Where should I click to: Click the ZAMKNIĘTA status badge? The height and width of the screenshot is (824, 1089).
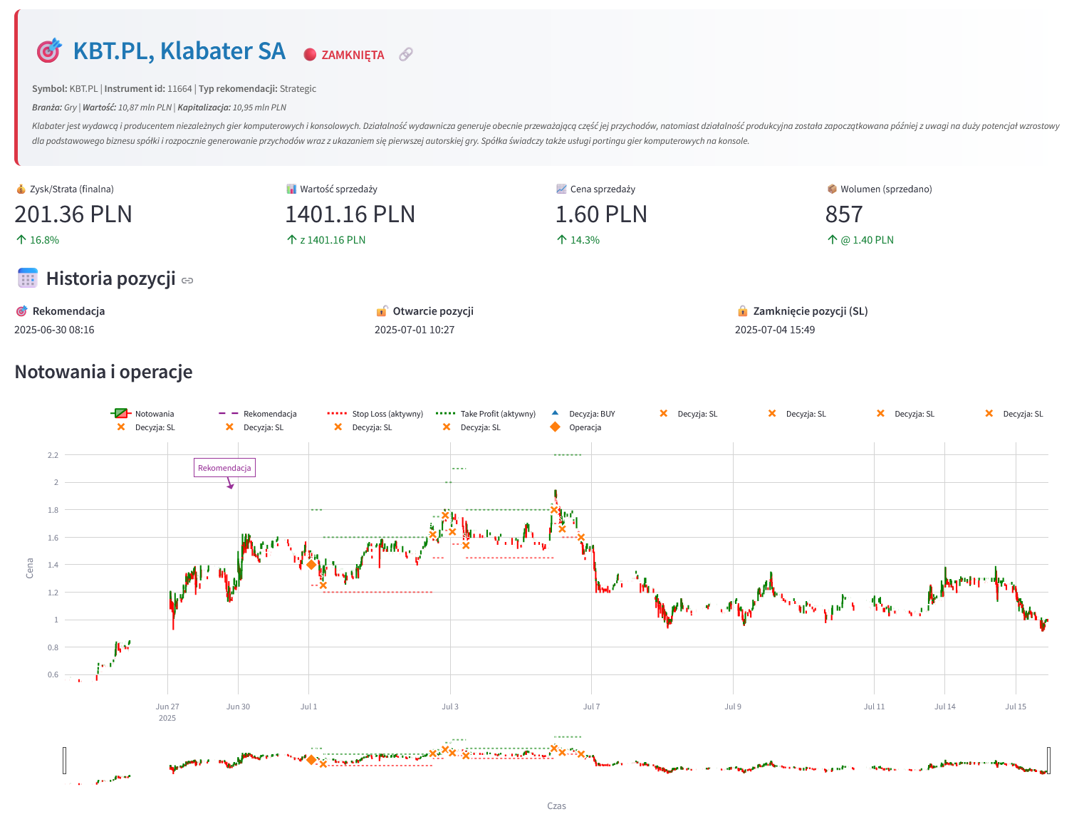point(343,54)
